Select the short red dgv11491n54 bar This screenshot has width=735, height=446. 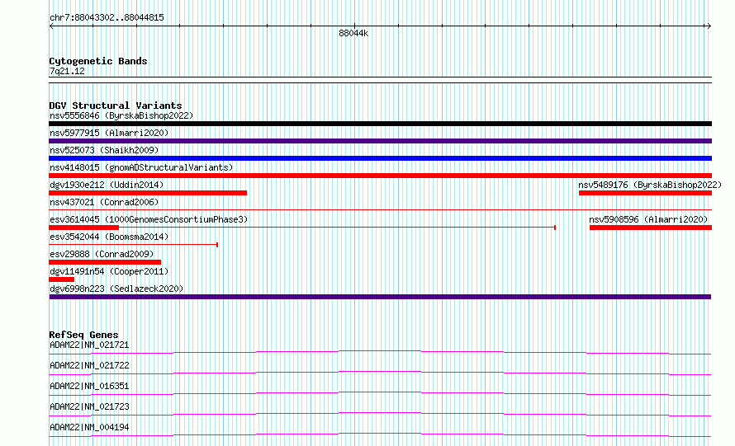tap(61, 279)
